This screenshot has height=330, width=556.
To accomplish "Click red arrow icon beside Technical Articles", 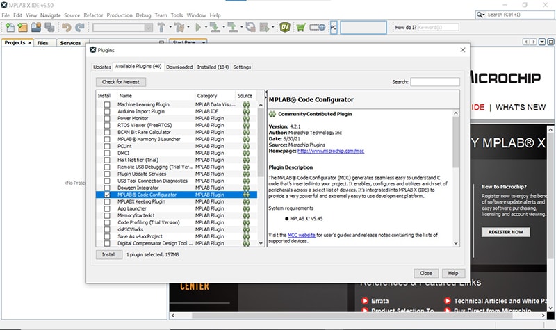I will click(448, 301).
